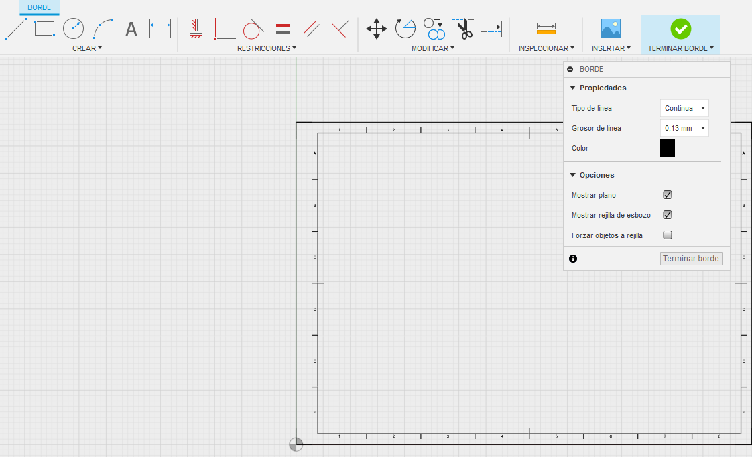Open the TERMINAR BORDE dropdown menu
Image resolution: width=752 pixels, height=457 pixels.
(x=680, y=48)
